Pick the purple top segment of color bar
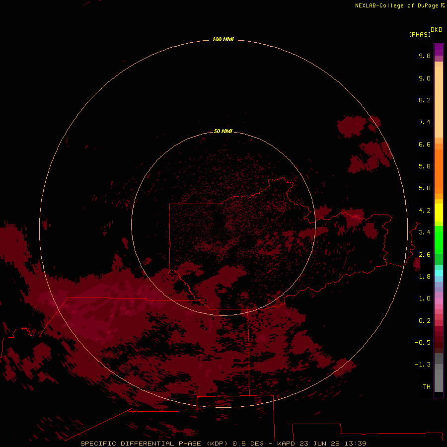Screen dimensions: 447x447 [439, 50]
